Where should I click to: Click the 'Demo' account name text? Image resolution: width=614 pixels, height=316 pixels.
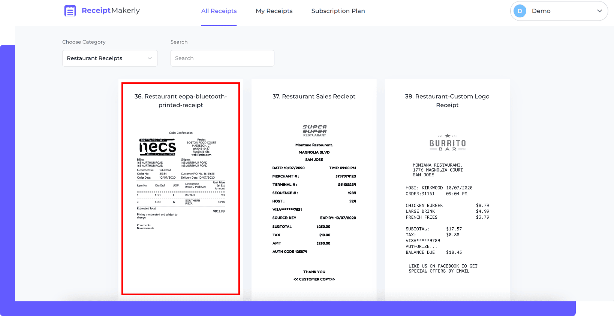541,11
